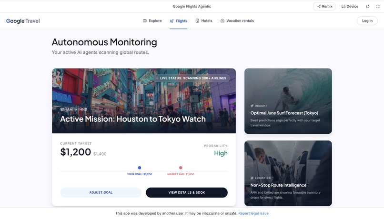Click the Google Travel logo
This screenshot has width=384, height=219.
pos(23,21)
